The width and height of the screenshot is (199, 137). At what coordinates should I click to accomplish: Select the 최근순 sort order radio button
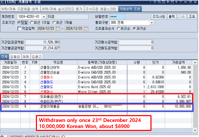[119, 29]
